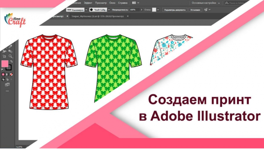This screenshot has height=149, width=264.
Task: Choose Draw Inside mode
Action: click(x=11, y=79)
